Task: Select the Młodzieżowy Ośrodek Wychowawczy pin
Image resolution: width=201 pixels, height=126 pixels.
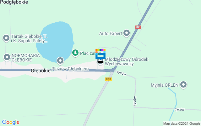Action: click(100, 62)
